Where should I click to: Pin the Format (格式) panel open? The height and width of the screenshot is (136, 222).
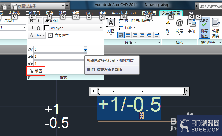[x=30, y=77]
